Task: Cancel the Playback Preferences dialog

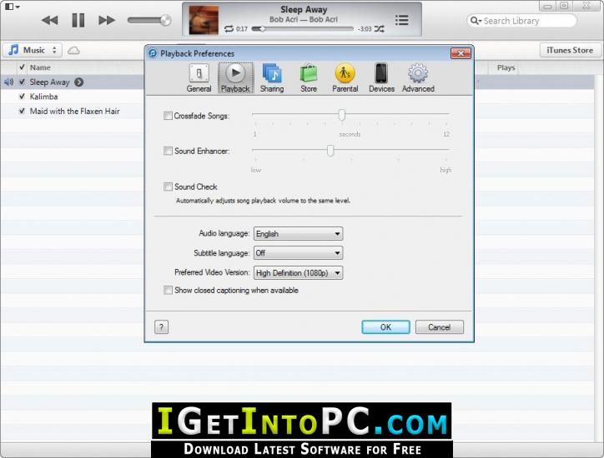Action: [439, 327]
